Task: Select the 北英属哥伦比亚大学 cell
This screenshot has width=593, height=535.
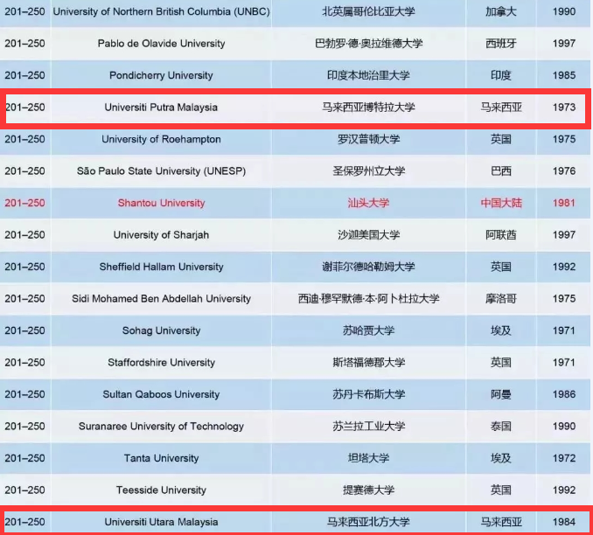Action: pos(368,11)
